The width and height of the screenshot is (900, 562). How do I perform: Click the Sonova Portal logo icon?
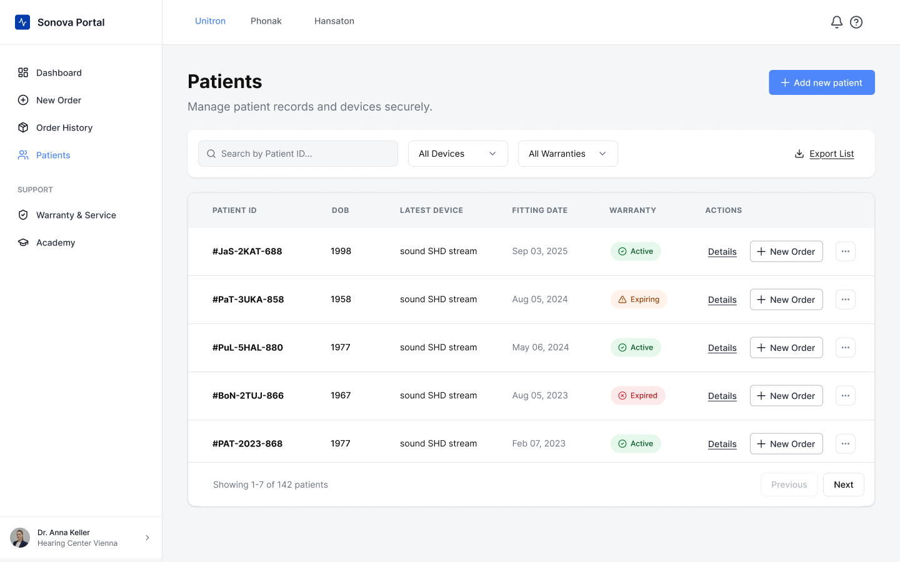pos(22,22)
